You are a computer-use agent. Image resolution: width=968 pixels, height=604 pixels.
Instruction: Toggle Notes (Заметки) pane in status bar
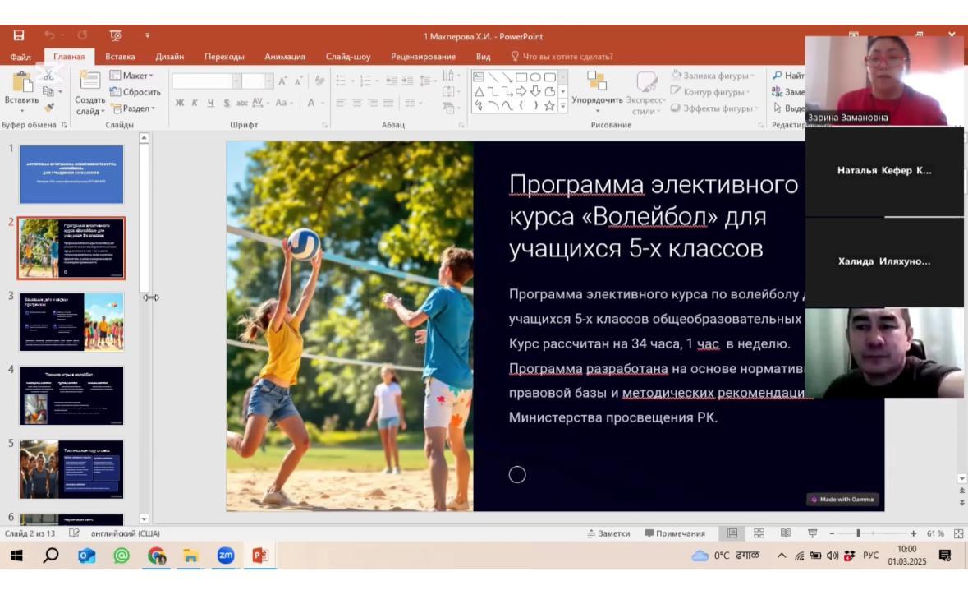click(608, 533)
